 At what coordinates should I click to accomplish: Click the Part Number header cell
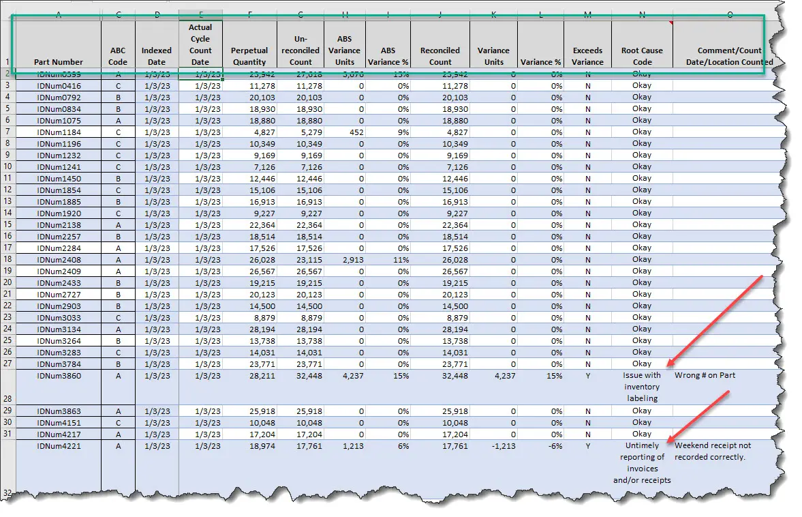tap(58, 61)
